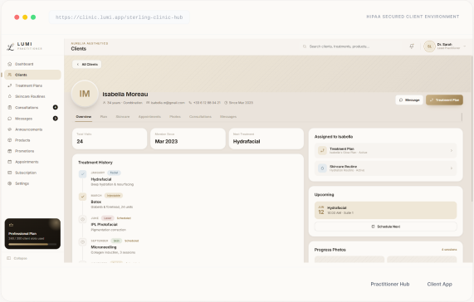Switch to the Skincare tab

click(123, 117)
